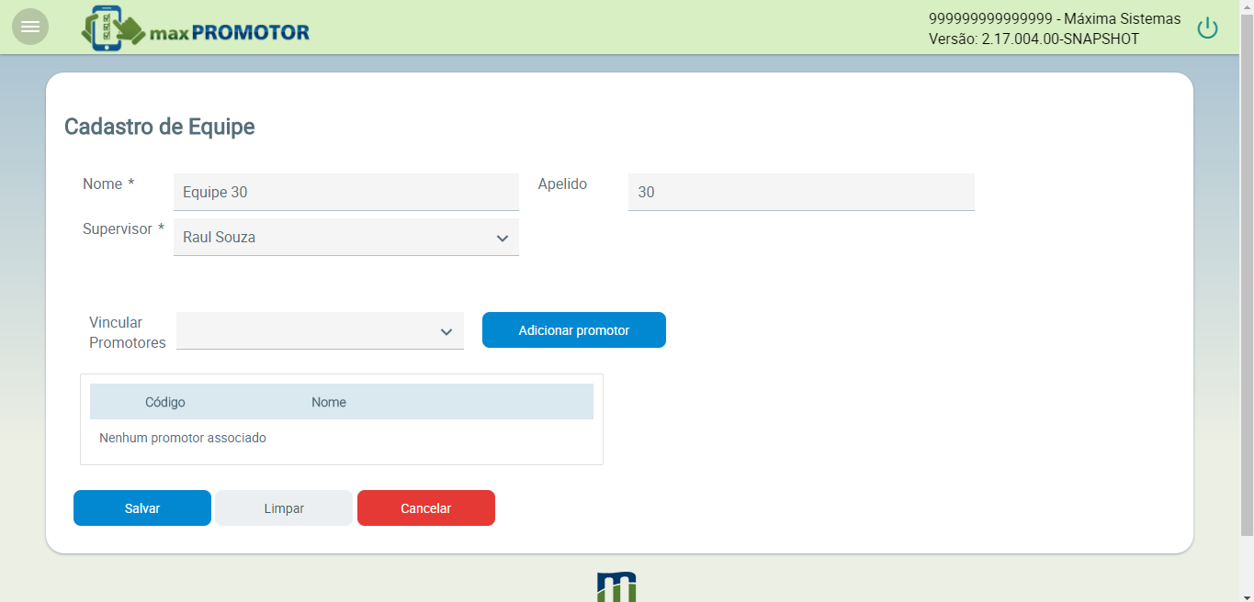1254x602 pixels.
Task: Open the Vincular Promotores dropdown
Action: (320, 330)
